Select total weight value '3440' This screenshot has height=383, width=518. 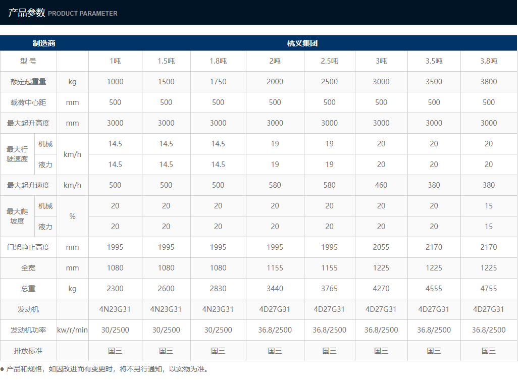(275, 289)
